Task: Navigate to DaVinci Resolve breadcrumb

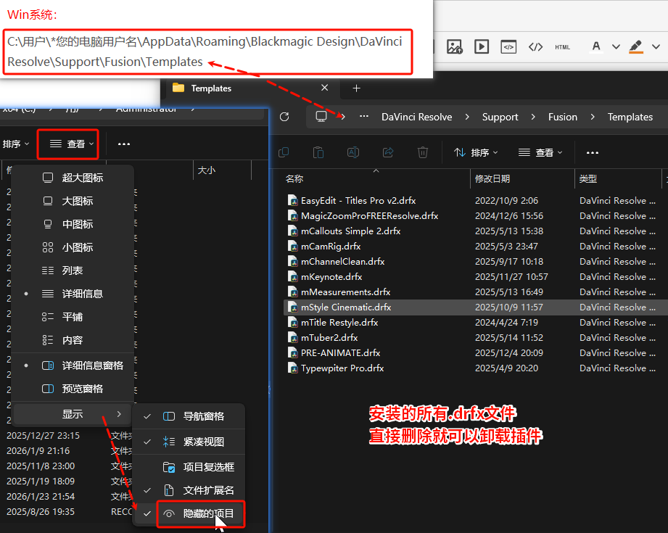Action: point(416,117)
